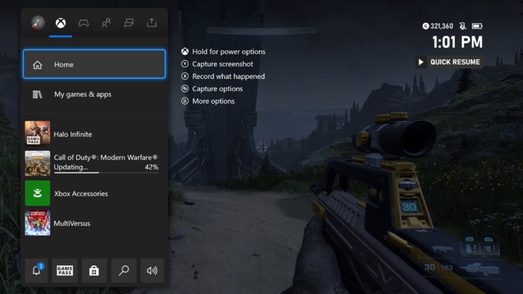Launch MultiVersus from the list
The height and width of the screenshot is (294, 523).
[94, 223]
